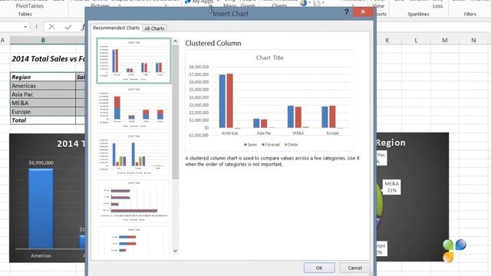Cancel formula bar entry with X icon
The image size is (491, 276).
coord(51,28)
